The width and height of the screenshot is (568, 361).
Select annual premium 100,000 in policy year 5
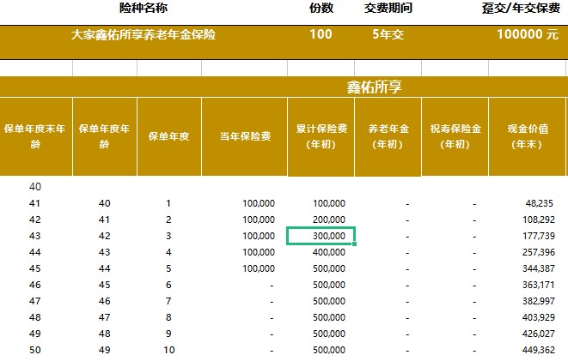click(259, 268)
